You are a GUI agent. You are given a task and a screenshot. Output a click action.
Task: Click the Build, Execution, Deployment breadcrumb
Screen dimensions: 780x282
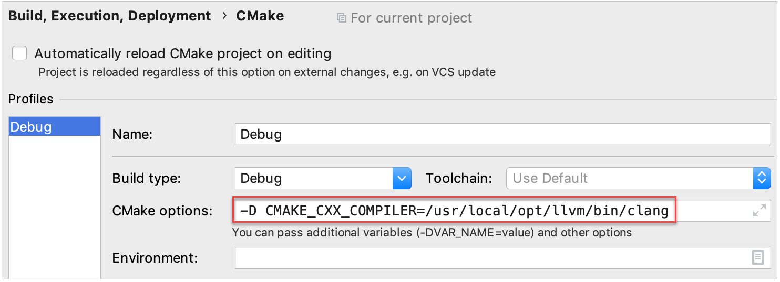[109, 16]
